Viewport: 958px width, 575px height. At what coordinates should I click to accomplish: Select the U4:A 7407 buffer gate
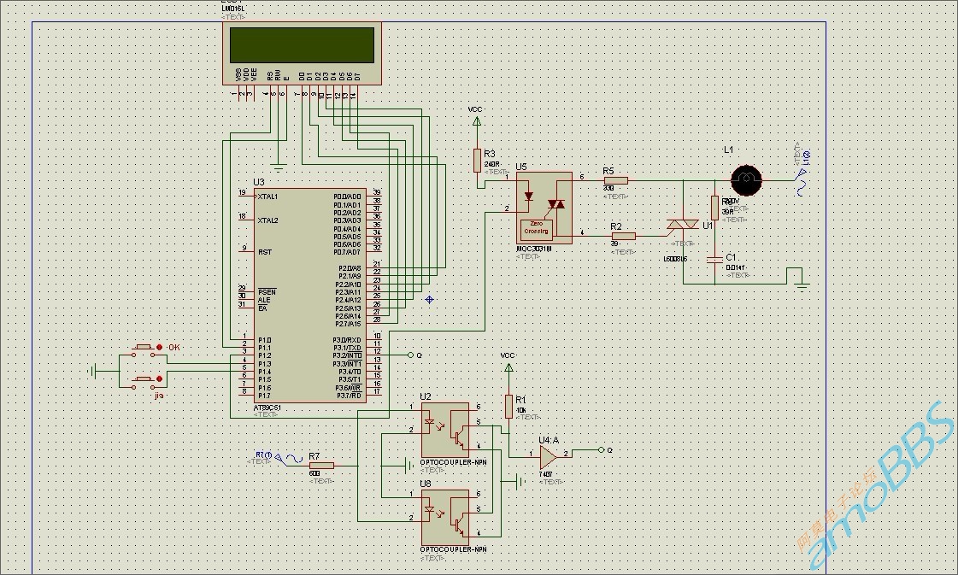(x=548, y=456)
